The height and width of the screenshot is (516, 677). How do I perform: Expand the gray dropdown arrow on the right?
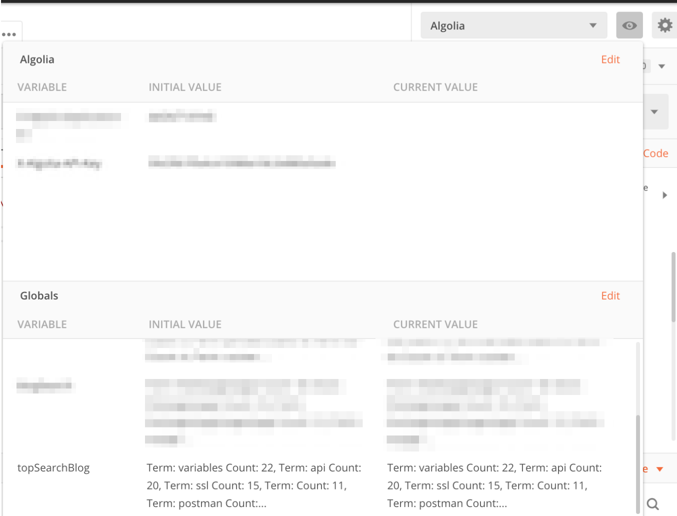pos(655,111)
